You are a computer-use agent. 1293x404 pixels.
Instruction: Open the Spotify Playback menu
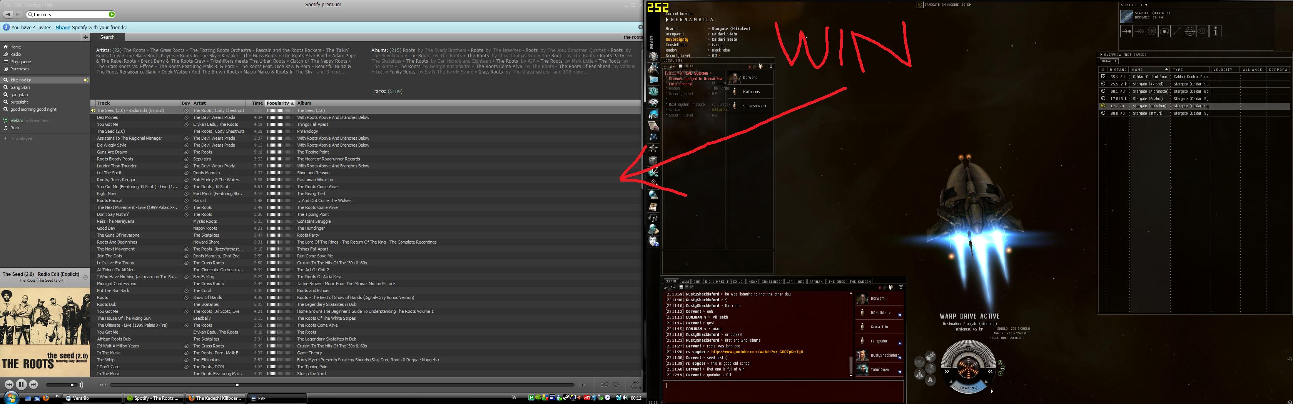(33, 5)
